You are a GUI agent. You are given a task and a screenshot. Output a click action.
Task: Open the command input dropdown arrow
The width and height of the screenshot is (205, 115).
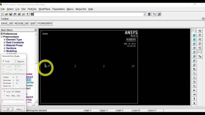(144, 14)
